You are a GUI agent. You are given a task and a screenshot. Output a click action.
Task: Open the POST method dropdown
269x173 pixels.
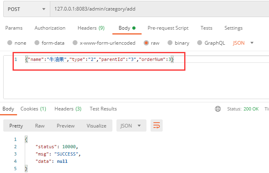tap(27, 9)
